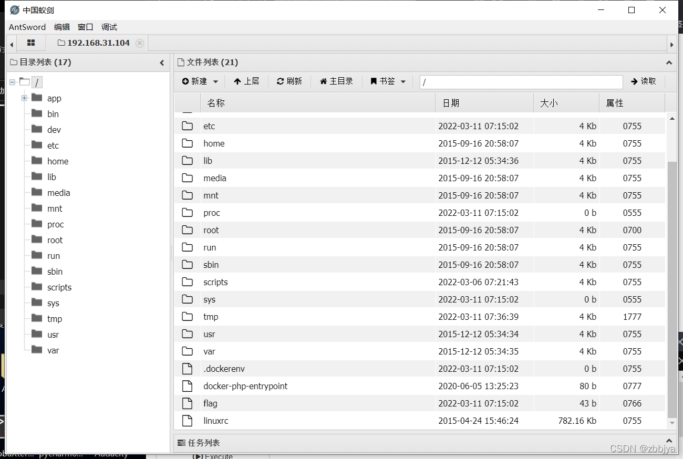Viewport: 683px width, 459px height.
Task: Select the bin folder in directory tree
Action: 53,114
